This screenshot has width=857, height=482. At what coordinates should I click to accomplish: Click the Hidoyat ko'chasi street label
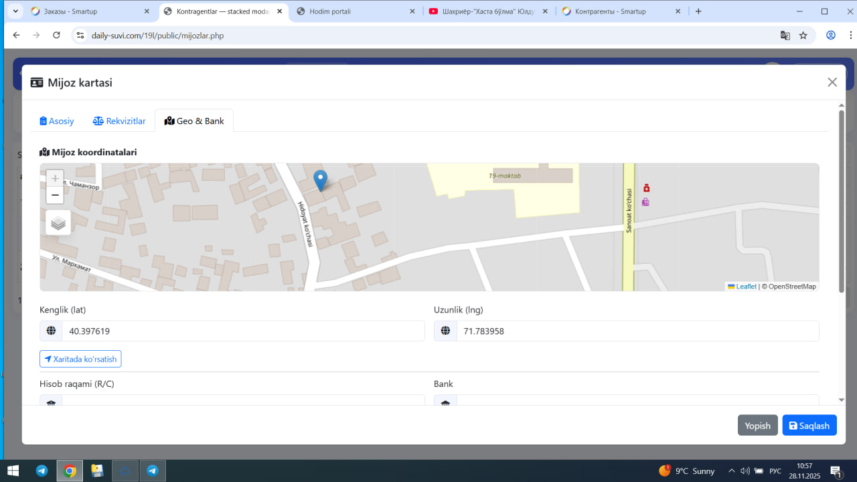(x=305, y=225)
